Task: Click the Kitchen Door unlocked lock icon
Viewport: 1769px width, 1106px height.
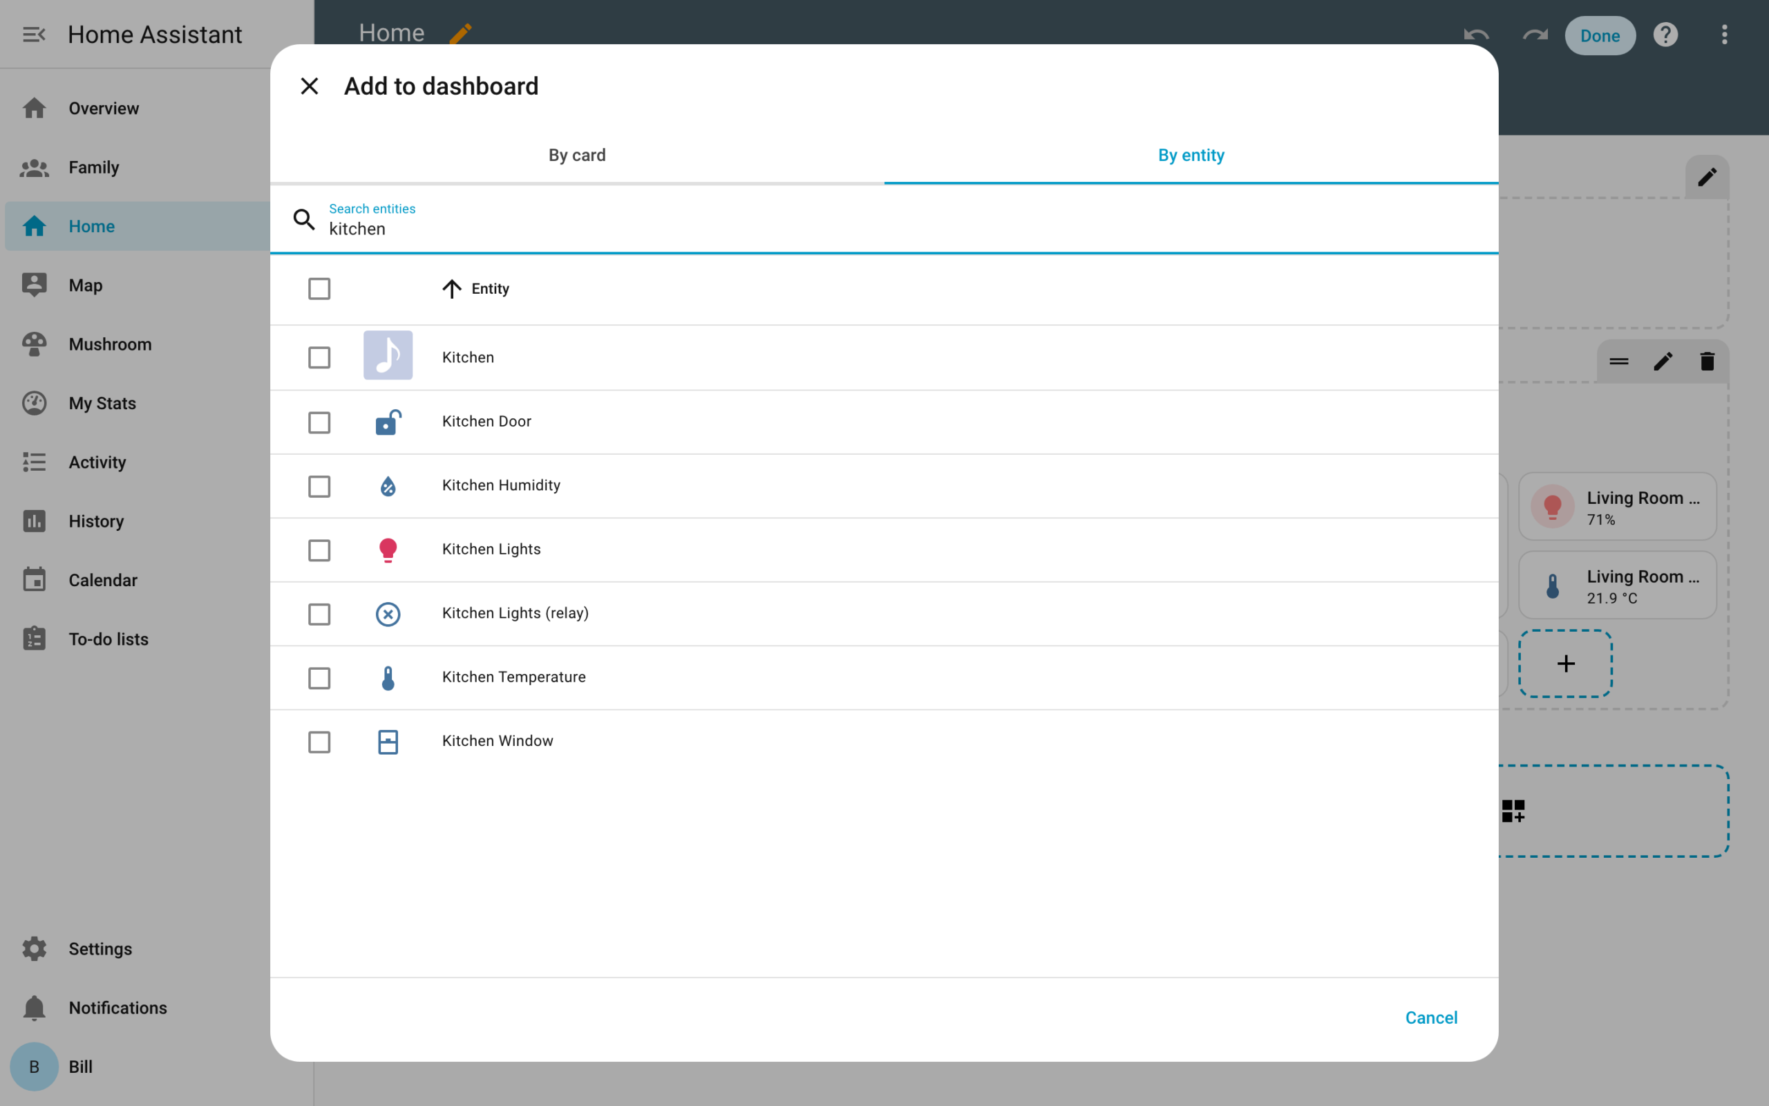Action: click(388, 422)
